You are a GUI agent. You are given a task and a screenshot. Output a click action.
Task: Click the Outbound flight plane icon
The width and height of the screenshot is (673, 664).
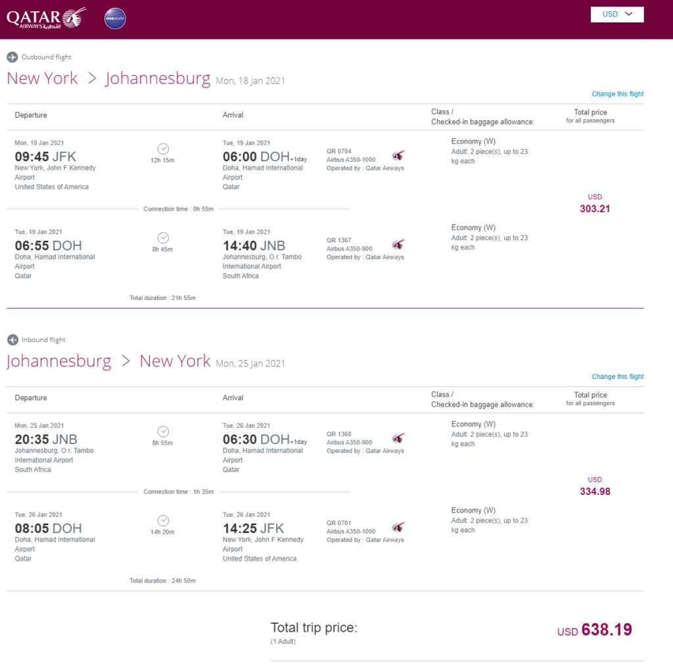[12, 57]
